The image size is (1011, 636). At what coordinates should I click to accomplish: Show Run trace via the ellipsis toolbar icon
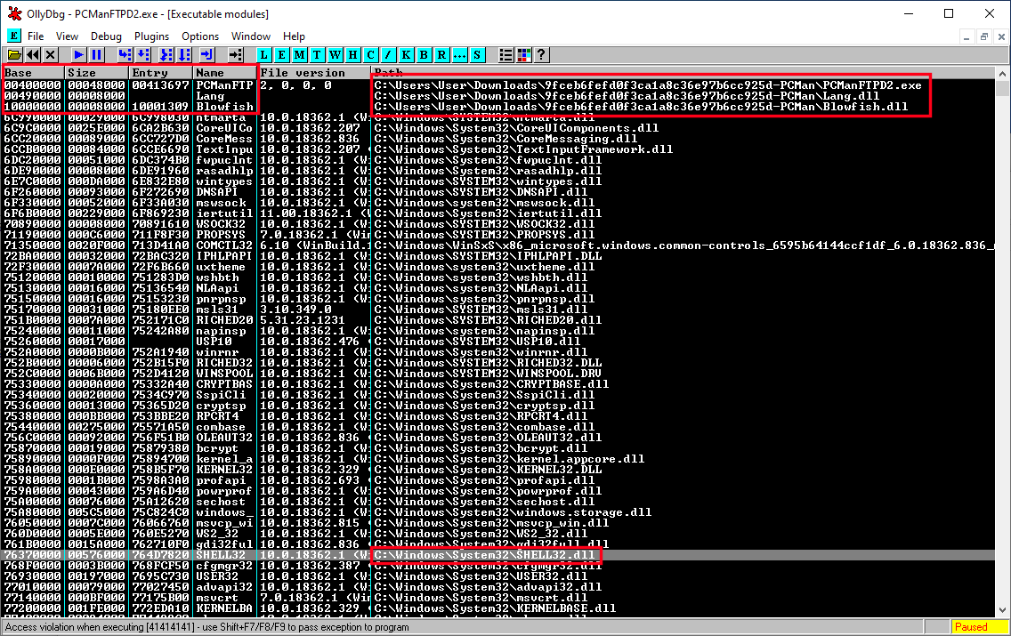click(459, 55)
